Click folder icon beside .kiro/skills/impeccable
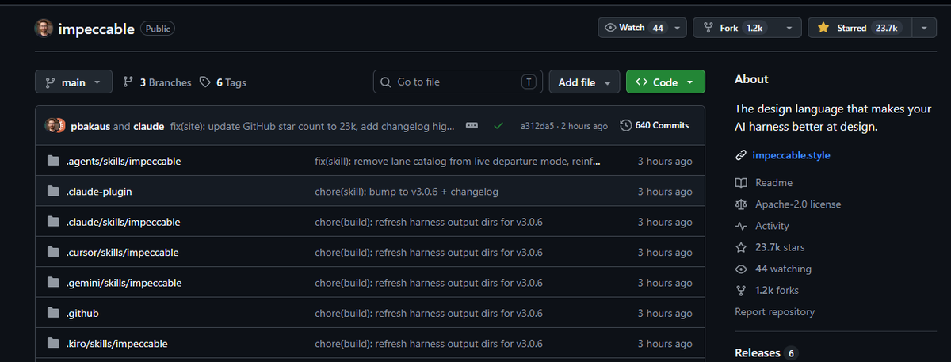Viewport: 951px width, 362px height. 53,344
